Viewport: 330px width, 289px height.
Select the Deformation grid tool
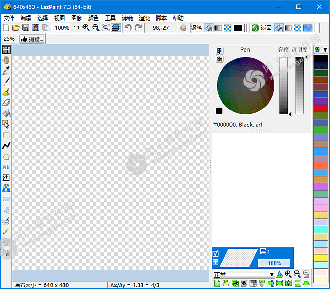(6, 178)
